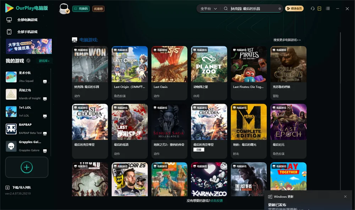Click the 电脑游戏 section header icon
The image size is (355, 210).
coord(75,40)
